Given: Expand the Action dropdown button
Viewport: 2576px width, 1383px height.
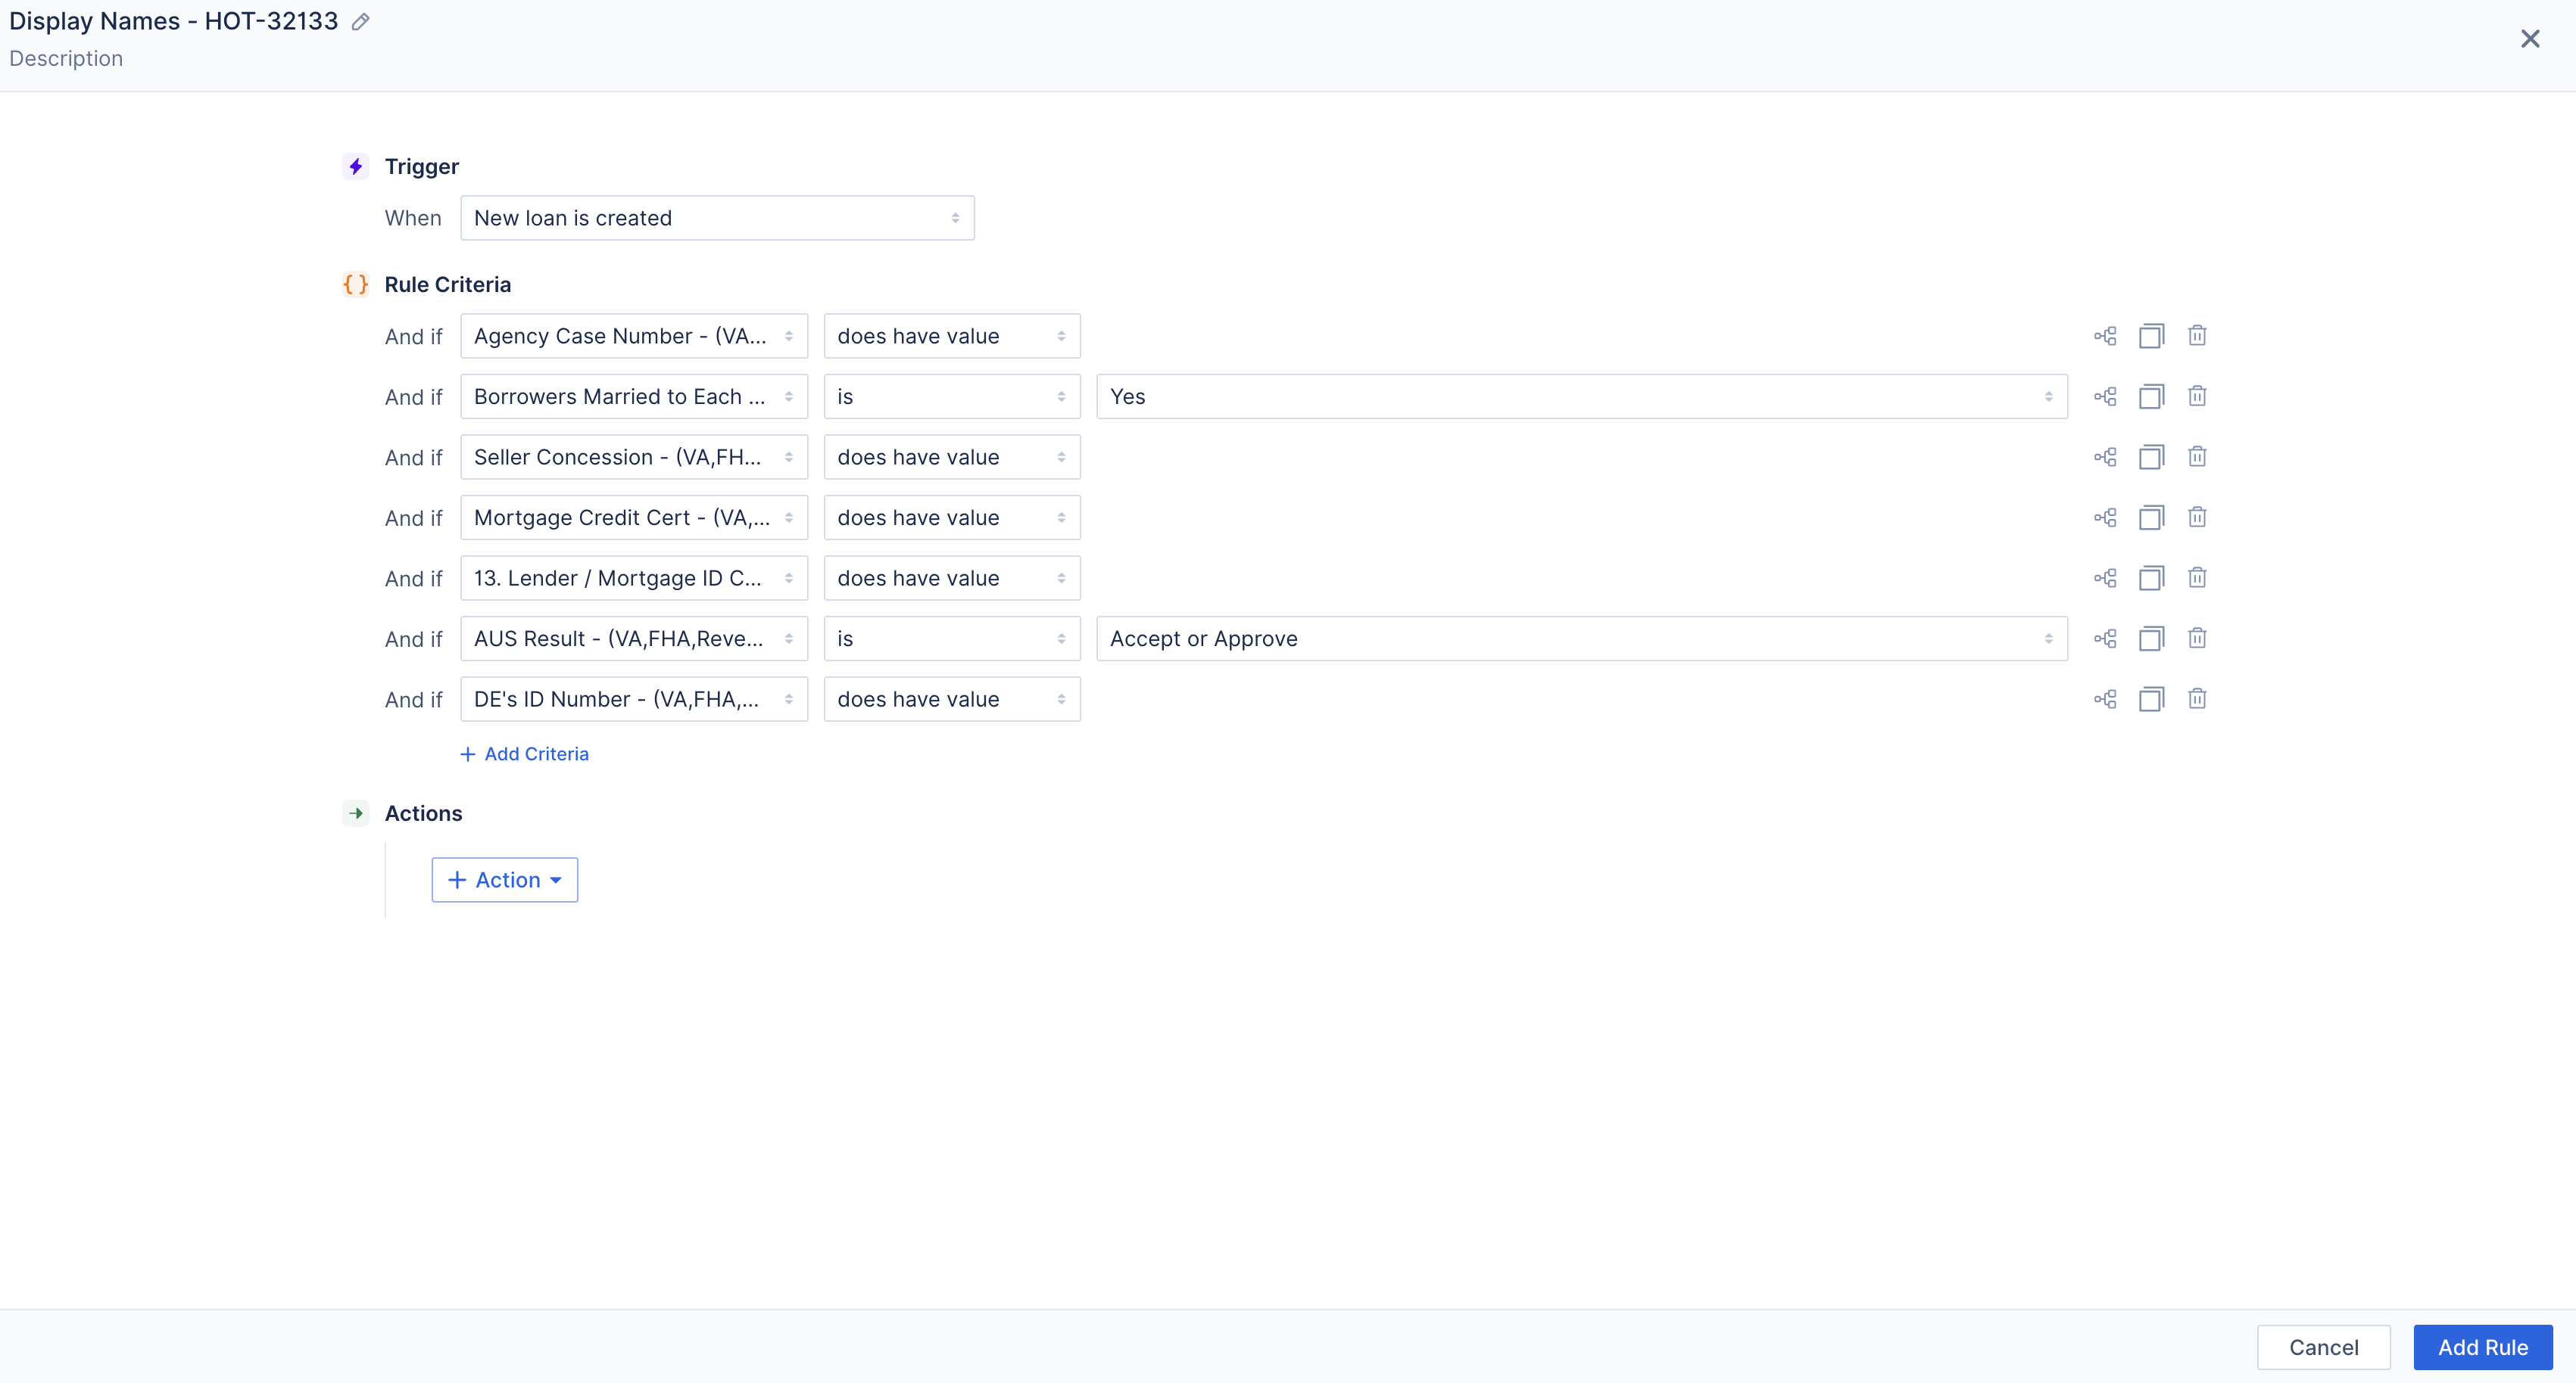Looking at the screenshot, I should click(x=504, y=881).
